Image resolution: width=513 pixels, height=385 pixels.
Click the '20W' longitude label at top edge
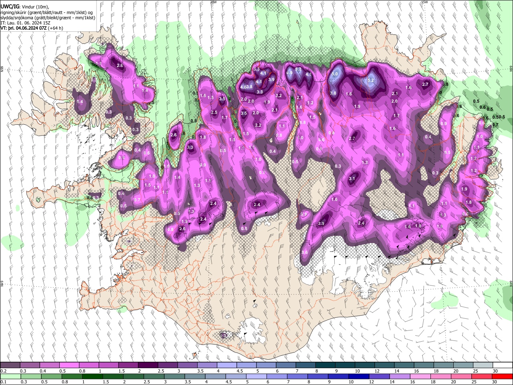click(213, 2)
